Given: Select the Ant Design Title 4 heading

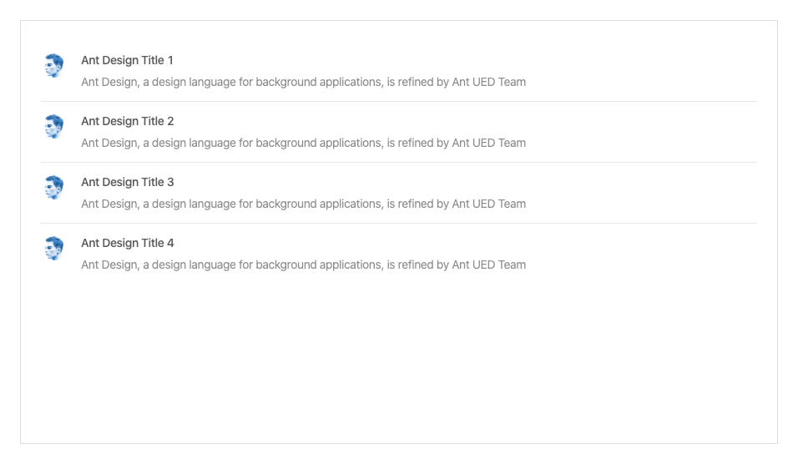Looking at the screenshot, I should tap(127, 243).
